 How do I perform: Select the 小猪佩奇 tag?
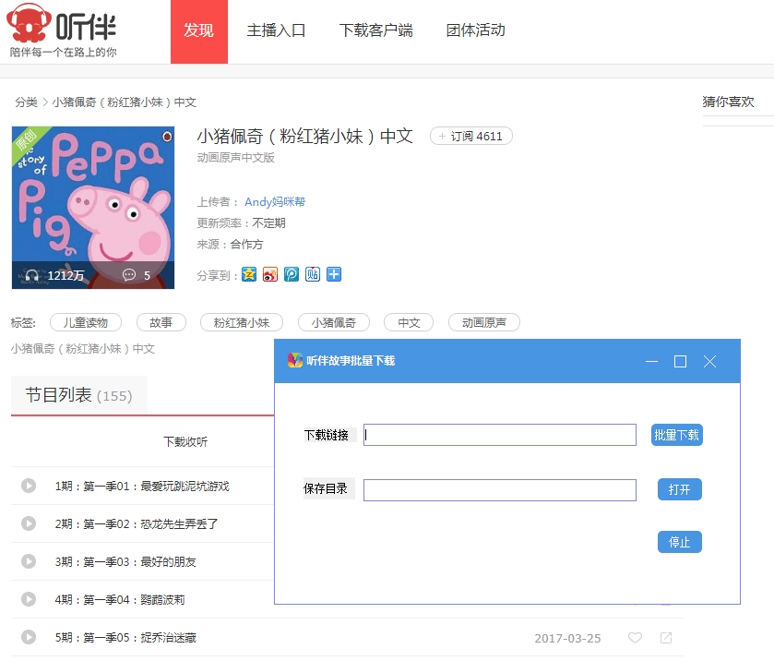pos(334,322)
